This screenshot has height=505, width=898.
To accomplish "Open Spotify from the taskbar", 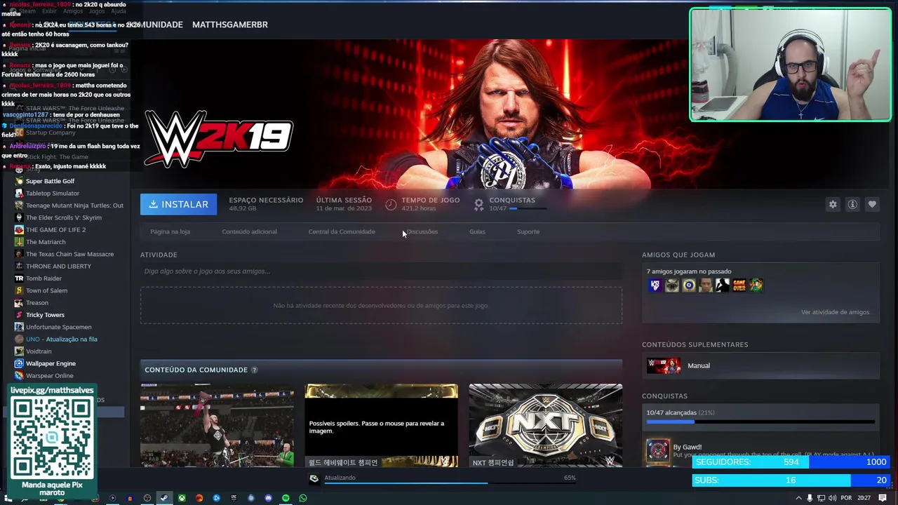I will [x=286, y=498].
